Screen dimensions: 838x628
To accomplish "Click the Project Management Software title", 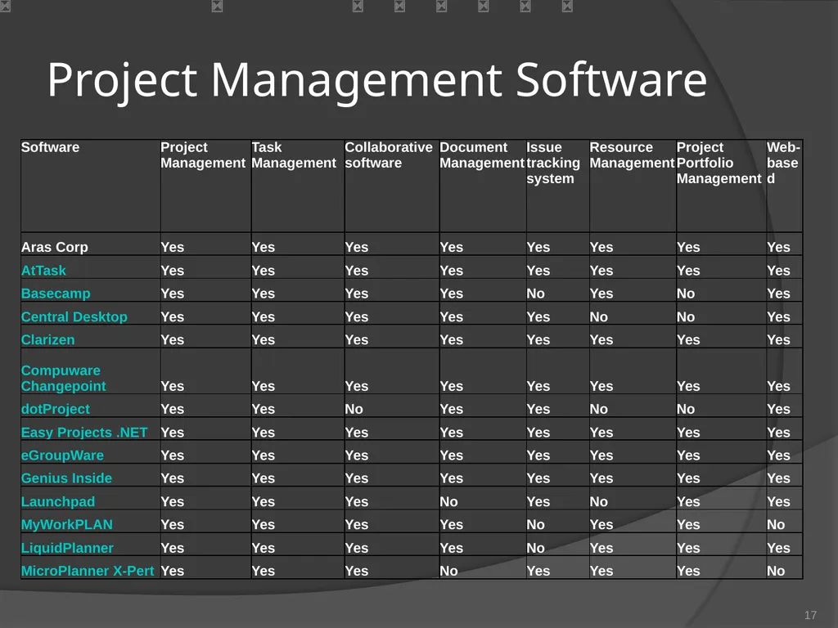I will click(377, 79).
